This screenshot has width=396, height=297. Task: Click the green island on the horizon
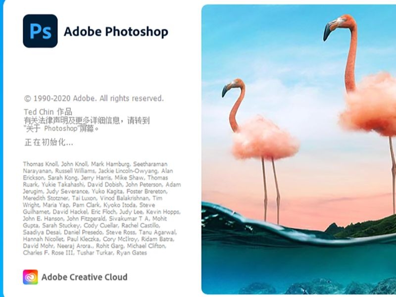(364, 227)
